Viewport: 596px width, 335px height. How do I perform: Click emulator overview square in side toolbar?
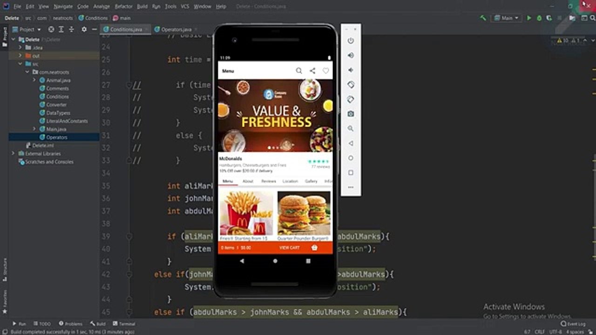(x=351, y=173)
